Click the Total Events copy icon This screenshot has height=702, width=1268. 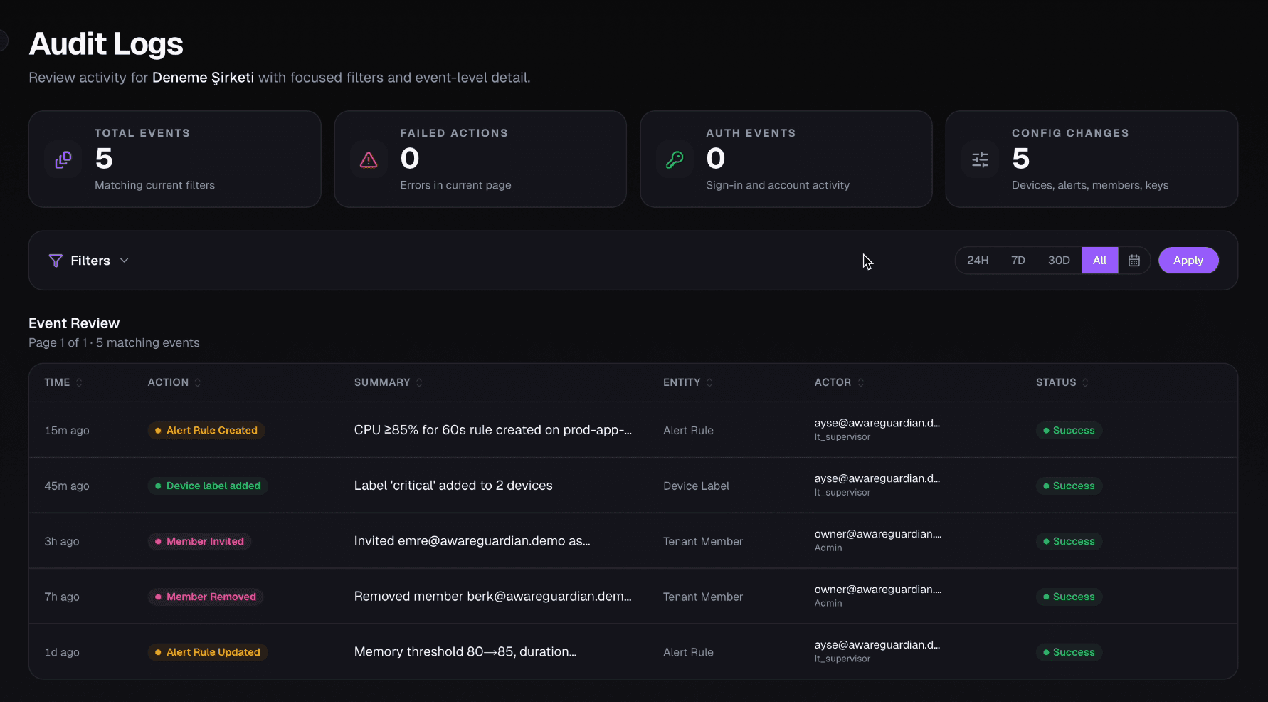63,159
